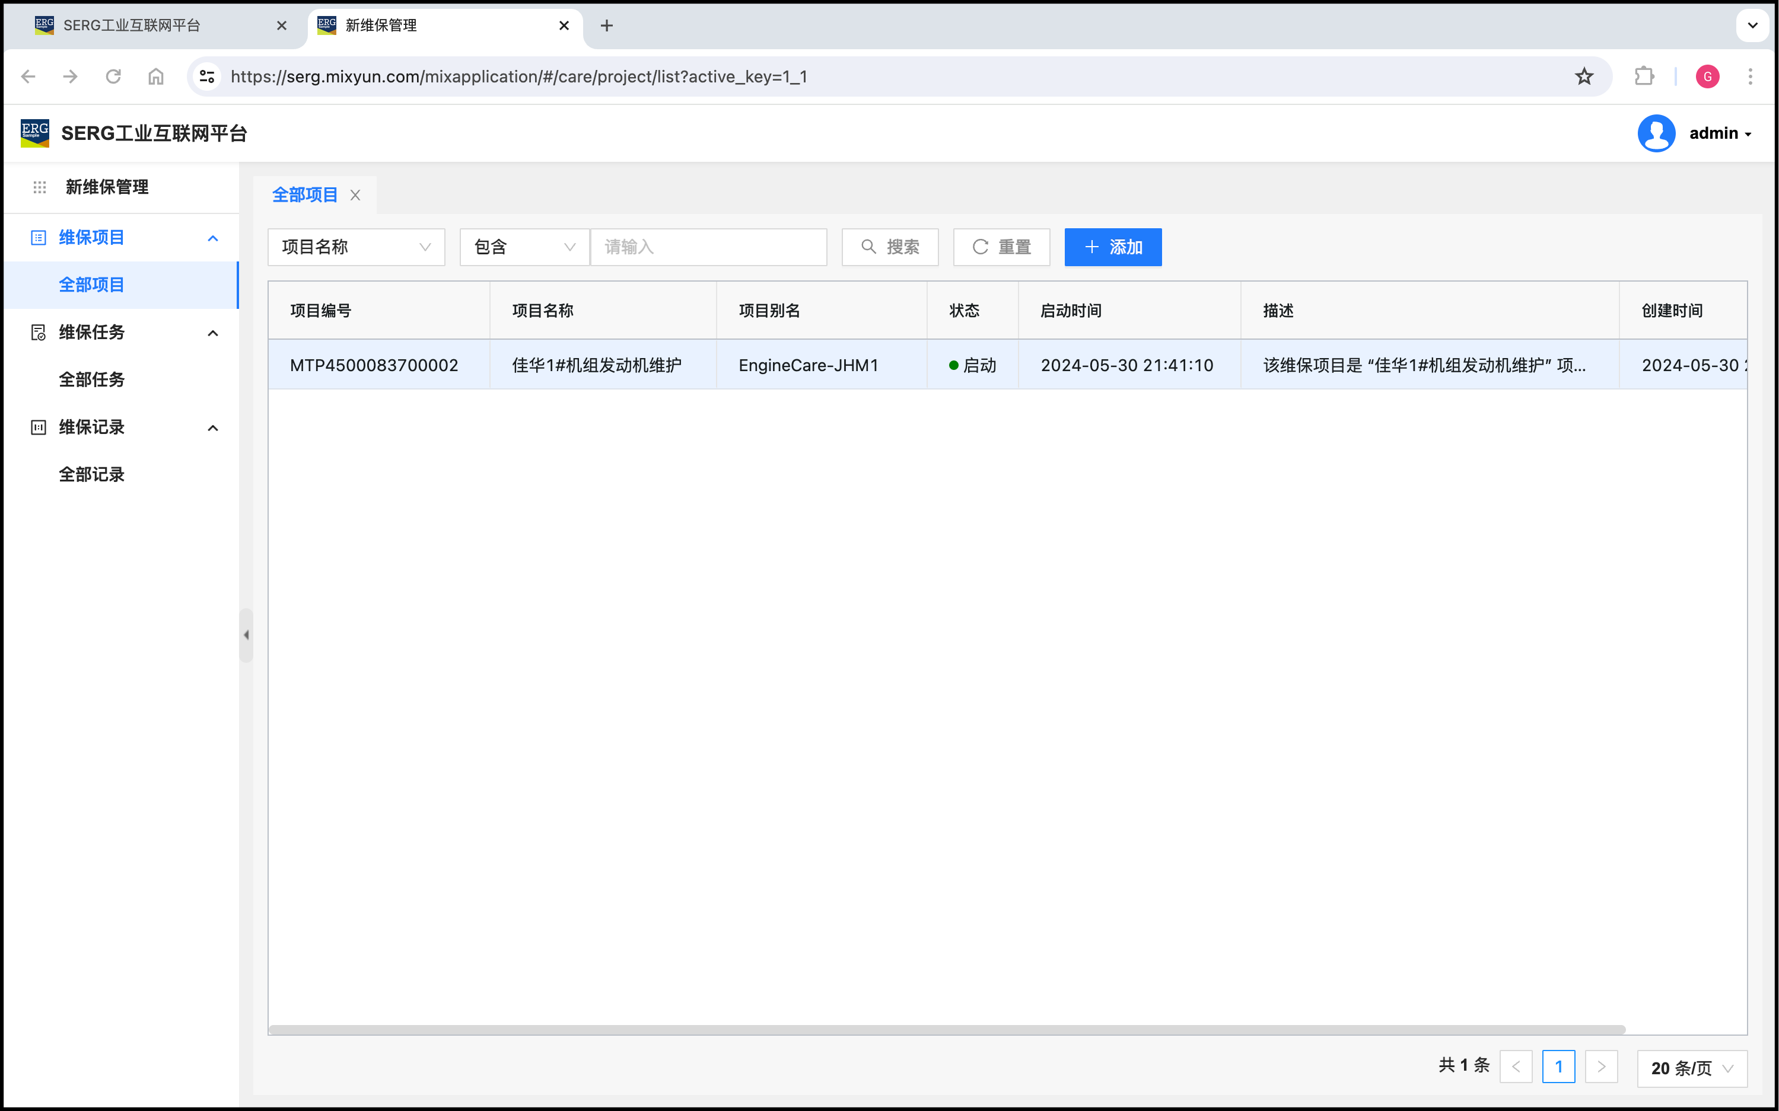Switch to the SERG工业互联网平台 browser tab

132,25
